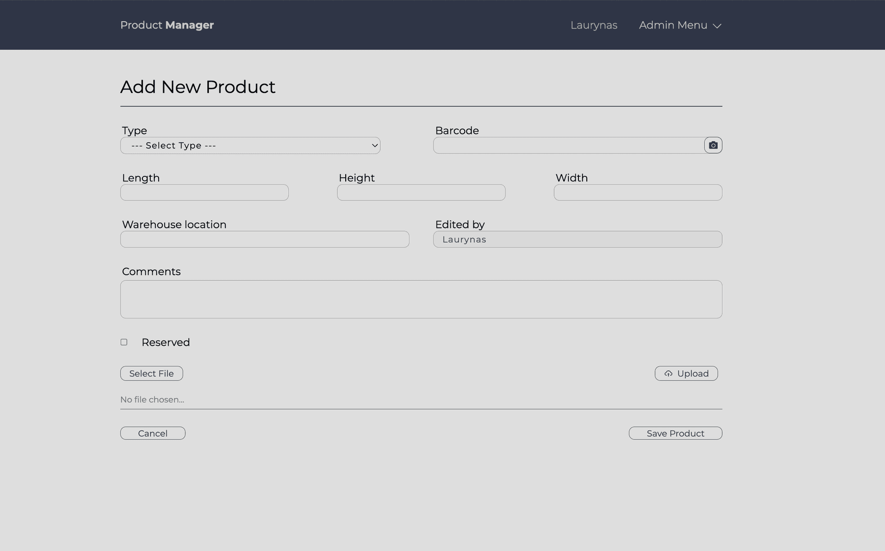Click into the Length field
Viewport: 885px width, 551px height.
coord(204,192)
